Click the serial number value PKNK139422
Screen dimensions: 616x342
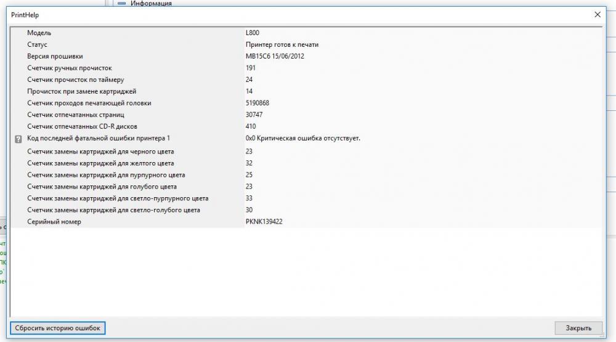pyautogui.click(x=264, y=222)
